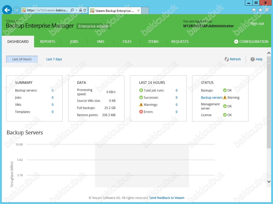The image size is (273, 204).
Task: Click the Full backups 25.2 GB value
Action: tap(110, 108)
